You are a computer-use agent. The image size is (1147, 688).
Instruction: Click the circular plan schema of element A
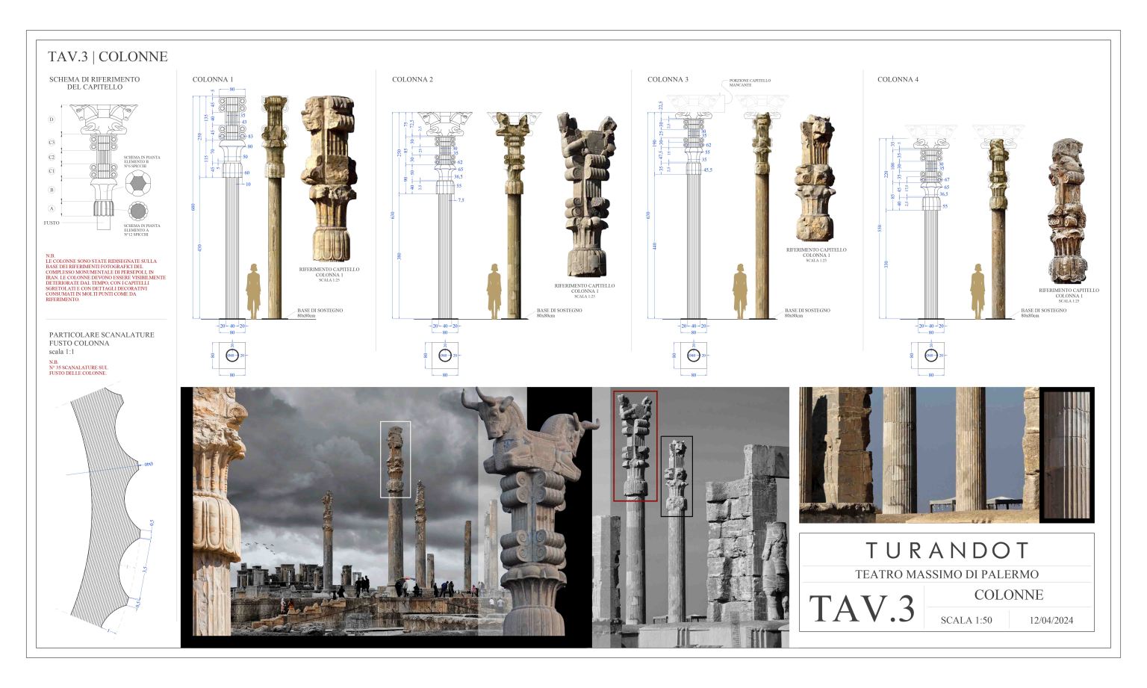(x=137, y=212)
